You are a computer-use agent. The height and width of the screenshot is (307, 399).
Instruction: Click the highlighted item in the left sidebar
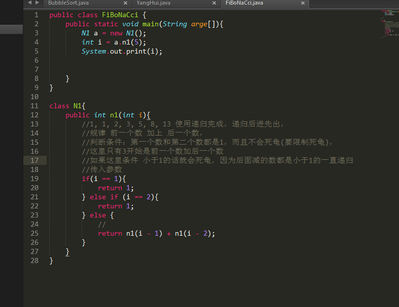click(x=12, y=29)
